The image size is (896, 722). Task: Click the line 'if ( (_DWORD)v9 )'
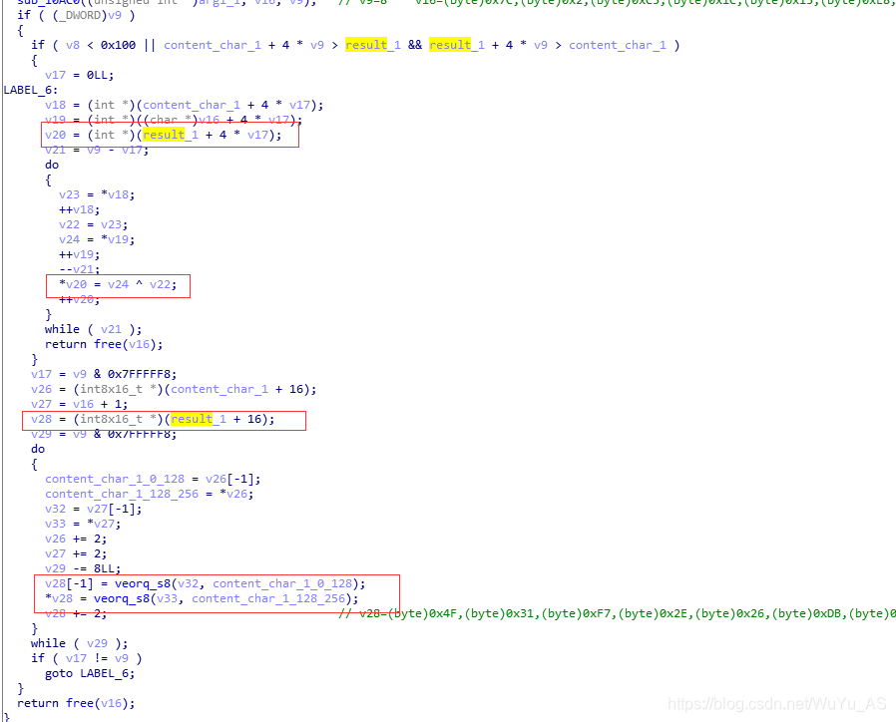pyautogui.click(x=76, y=15)
